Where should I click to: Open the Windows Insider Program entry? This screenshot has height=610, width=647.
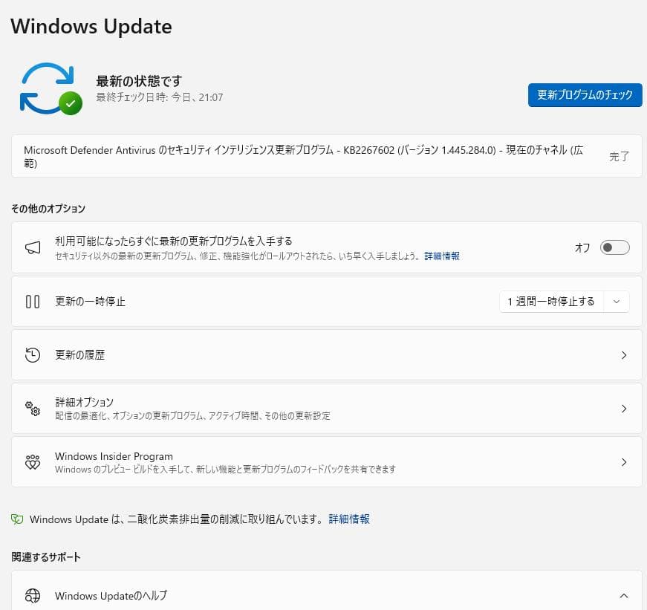(x=326, y=462)
